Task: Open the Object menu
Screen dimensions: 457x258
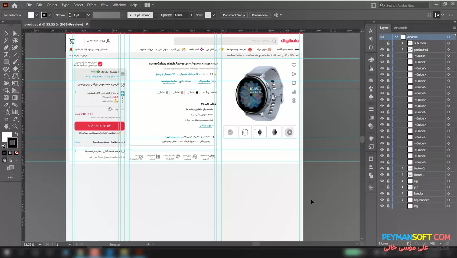Action: tap(52, 5)
